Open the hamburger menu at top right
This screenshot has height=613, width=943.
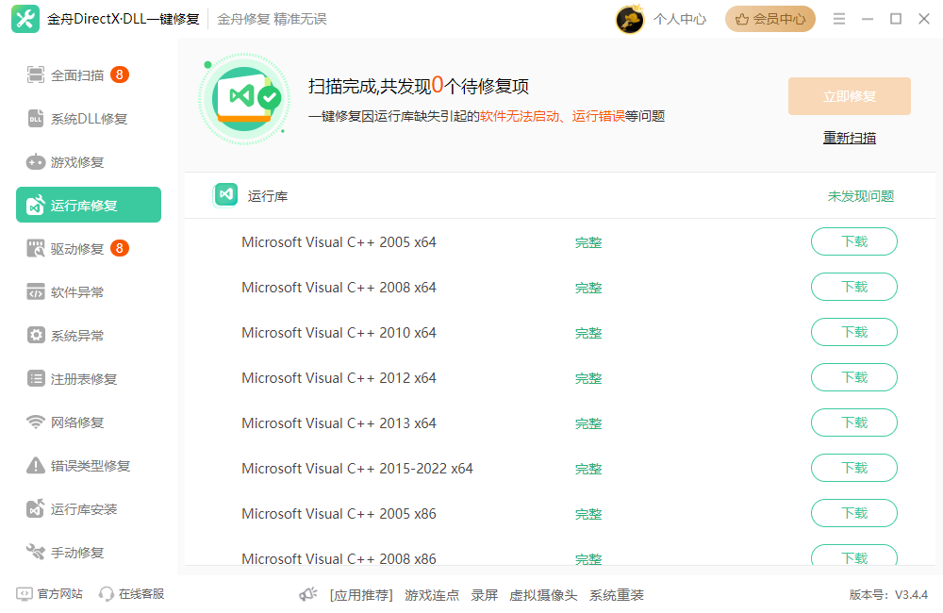(838, 18)
